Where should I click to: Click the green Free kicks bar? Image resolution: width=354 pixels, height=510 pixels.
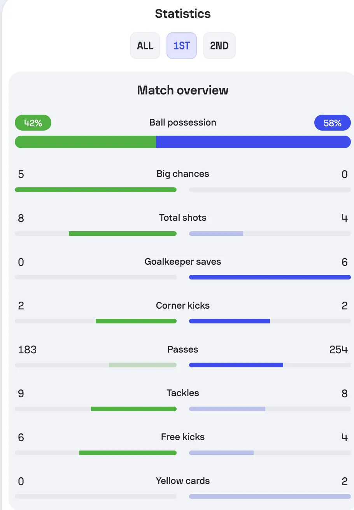coord(128,453)
